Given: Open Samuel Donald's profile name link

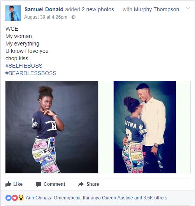Looking at the screenshot, I should point(44,9).
